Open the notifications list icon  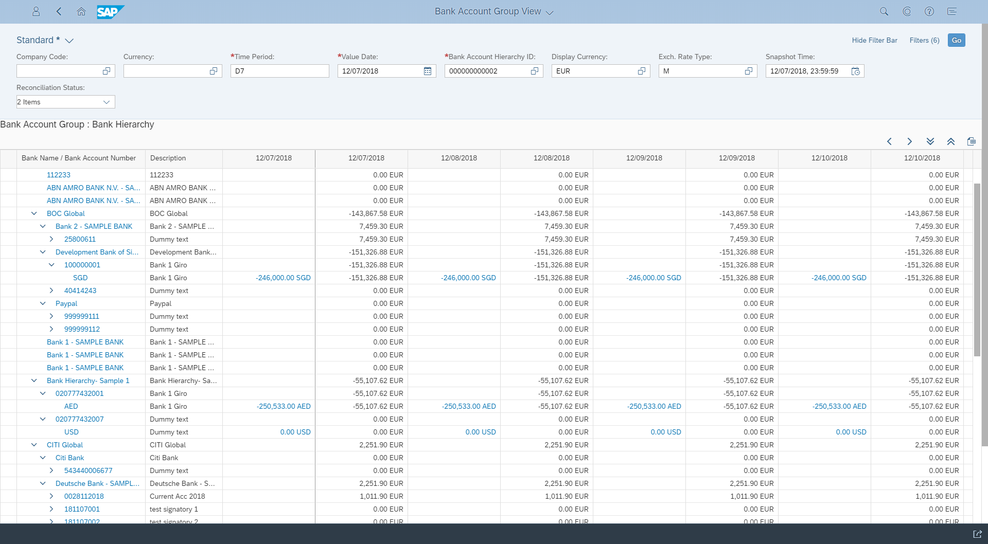point(952,11)
